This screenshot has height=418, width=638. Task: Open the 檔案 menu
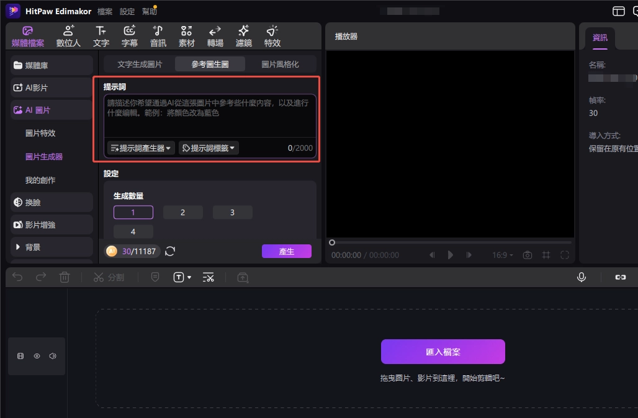pyautogui.click(x=104, y=11)
